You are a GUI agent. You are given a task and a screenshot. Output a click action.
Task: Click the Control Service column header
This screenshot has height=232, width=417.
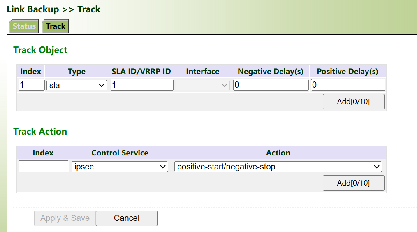tap(120, 153)
